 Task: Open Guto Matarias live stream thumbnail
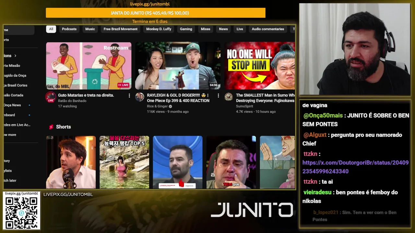pyautogui.click(x=89, y=66)
